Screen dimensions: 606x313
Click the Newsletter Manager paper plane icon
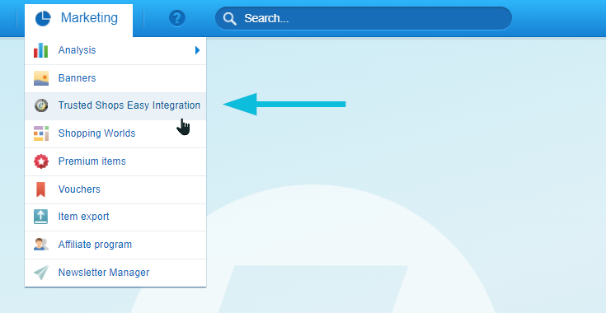[41, 273]
